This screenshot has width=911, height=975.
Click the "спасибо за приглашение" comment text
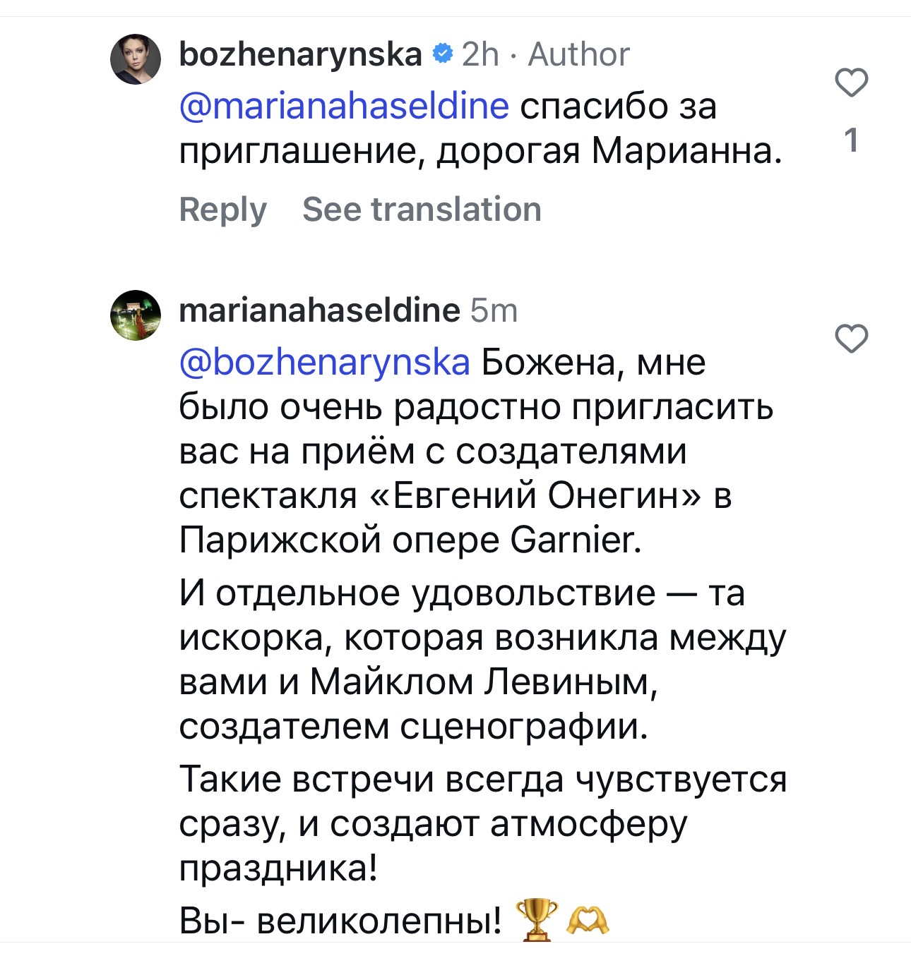[480, 150]
